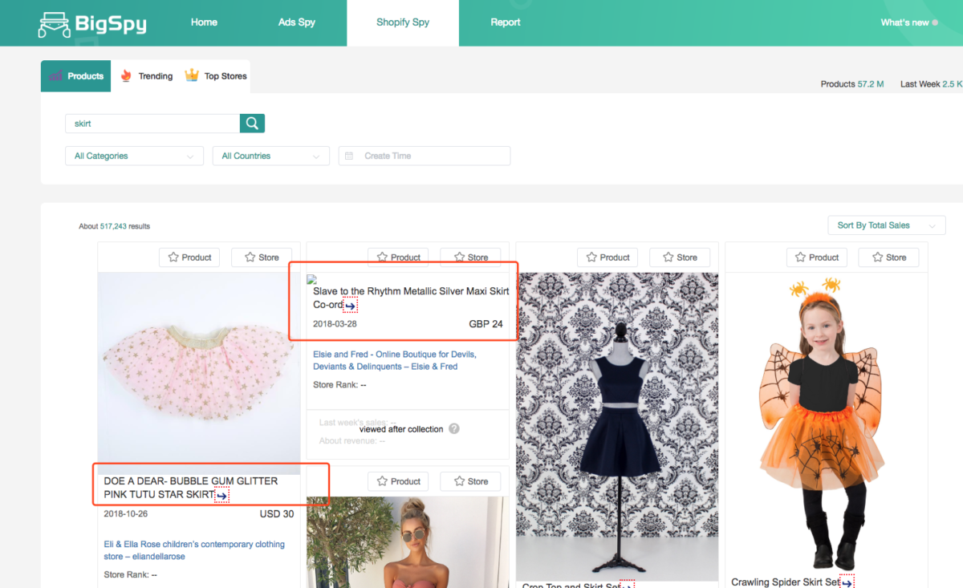Favorite the Crawling Spider Skirt Set product
Screen dimensions: 963x588
click(x=816, y=258)
